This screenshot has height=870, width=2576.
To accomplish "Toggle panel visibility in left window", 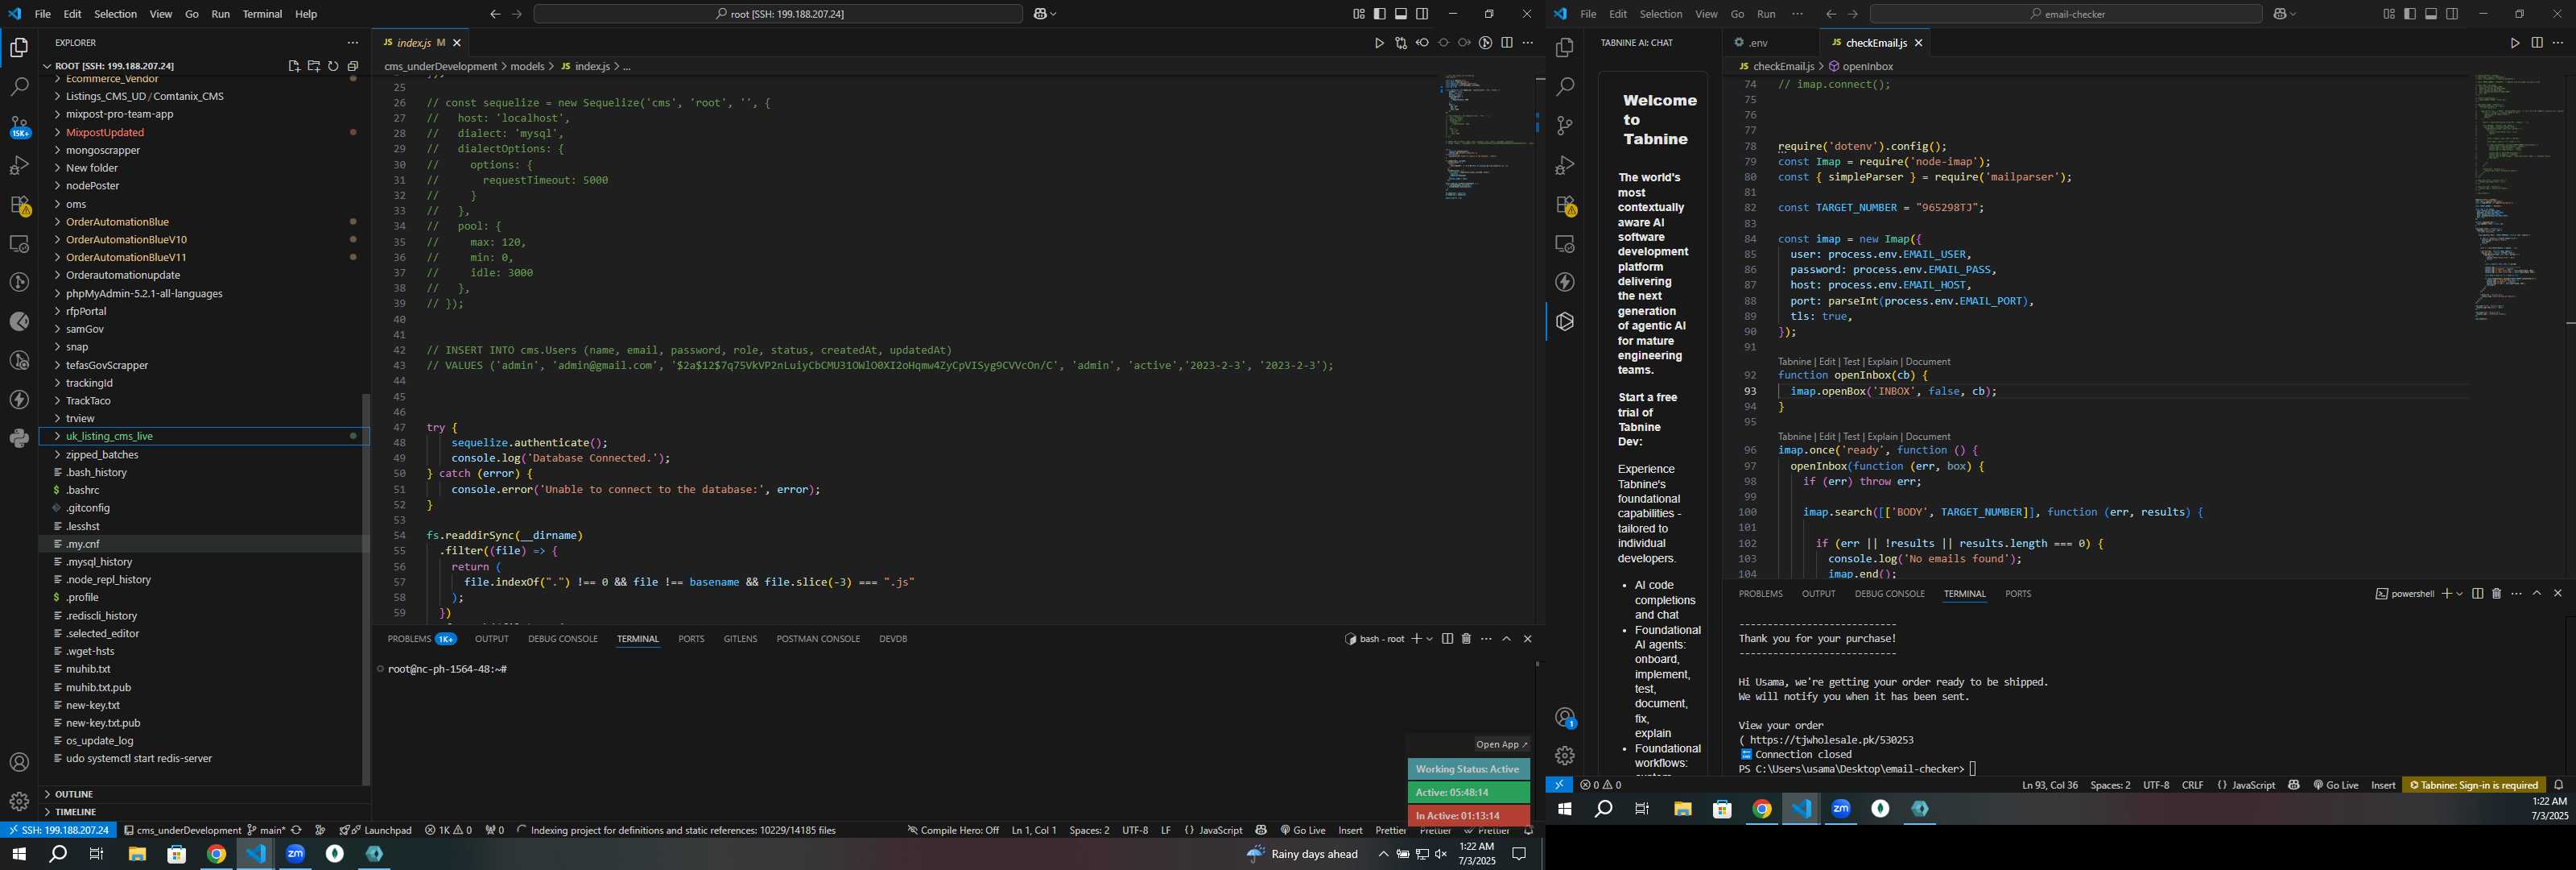I will coord(1401,14).
